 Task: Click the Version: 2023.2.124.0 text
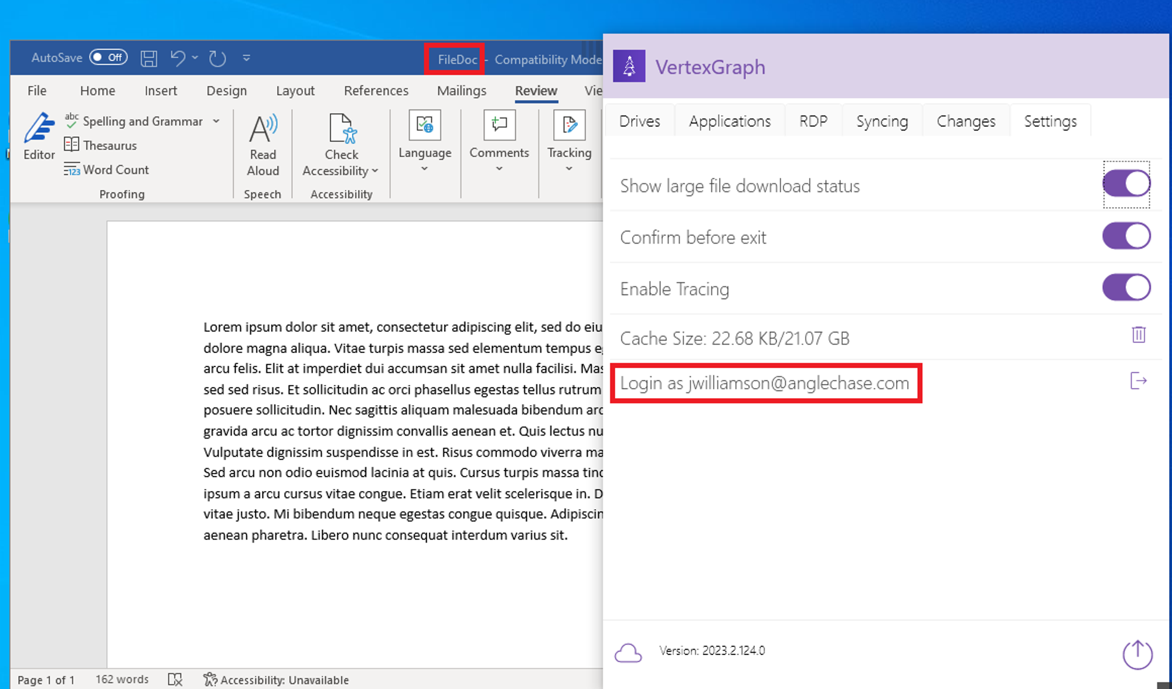point(712,650)
